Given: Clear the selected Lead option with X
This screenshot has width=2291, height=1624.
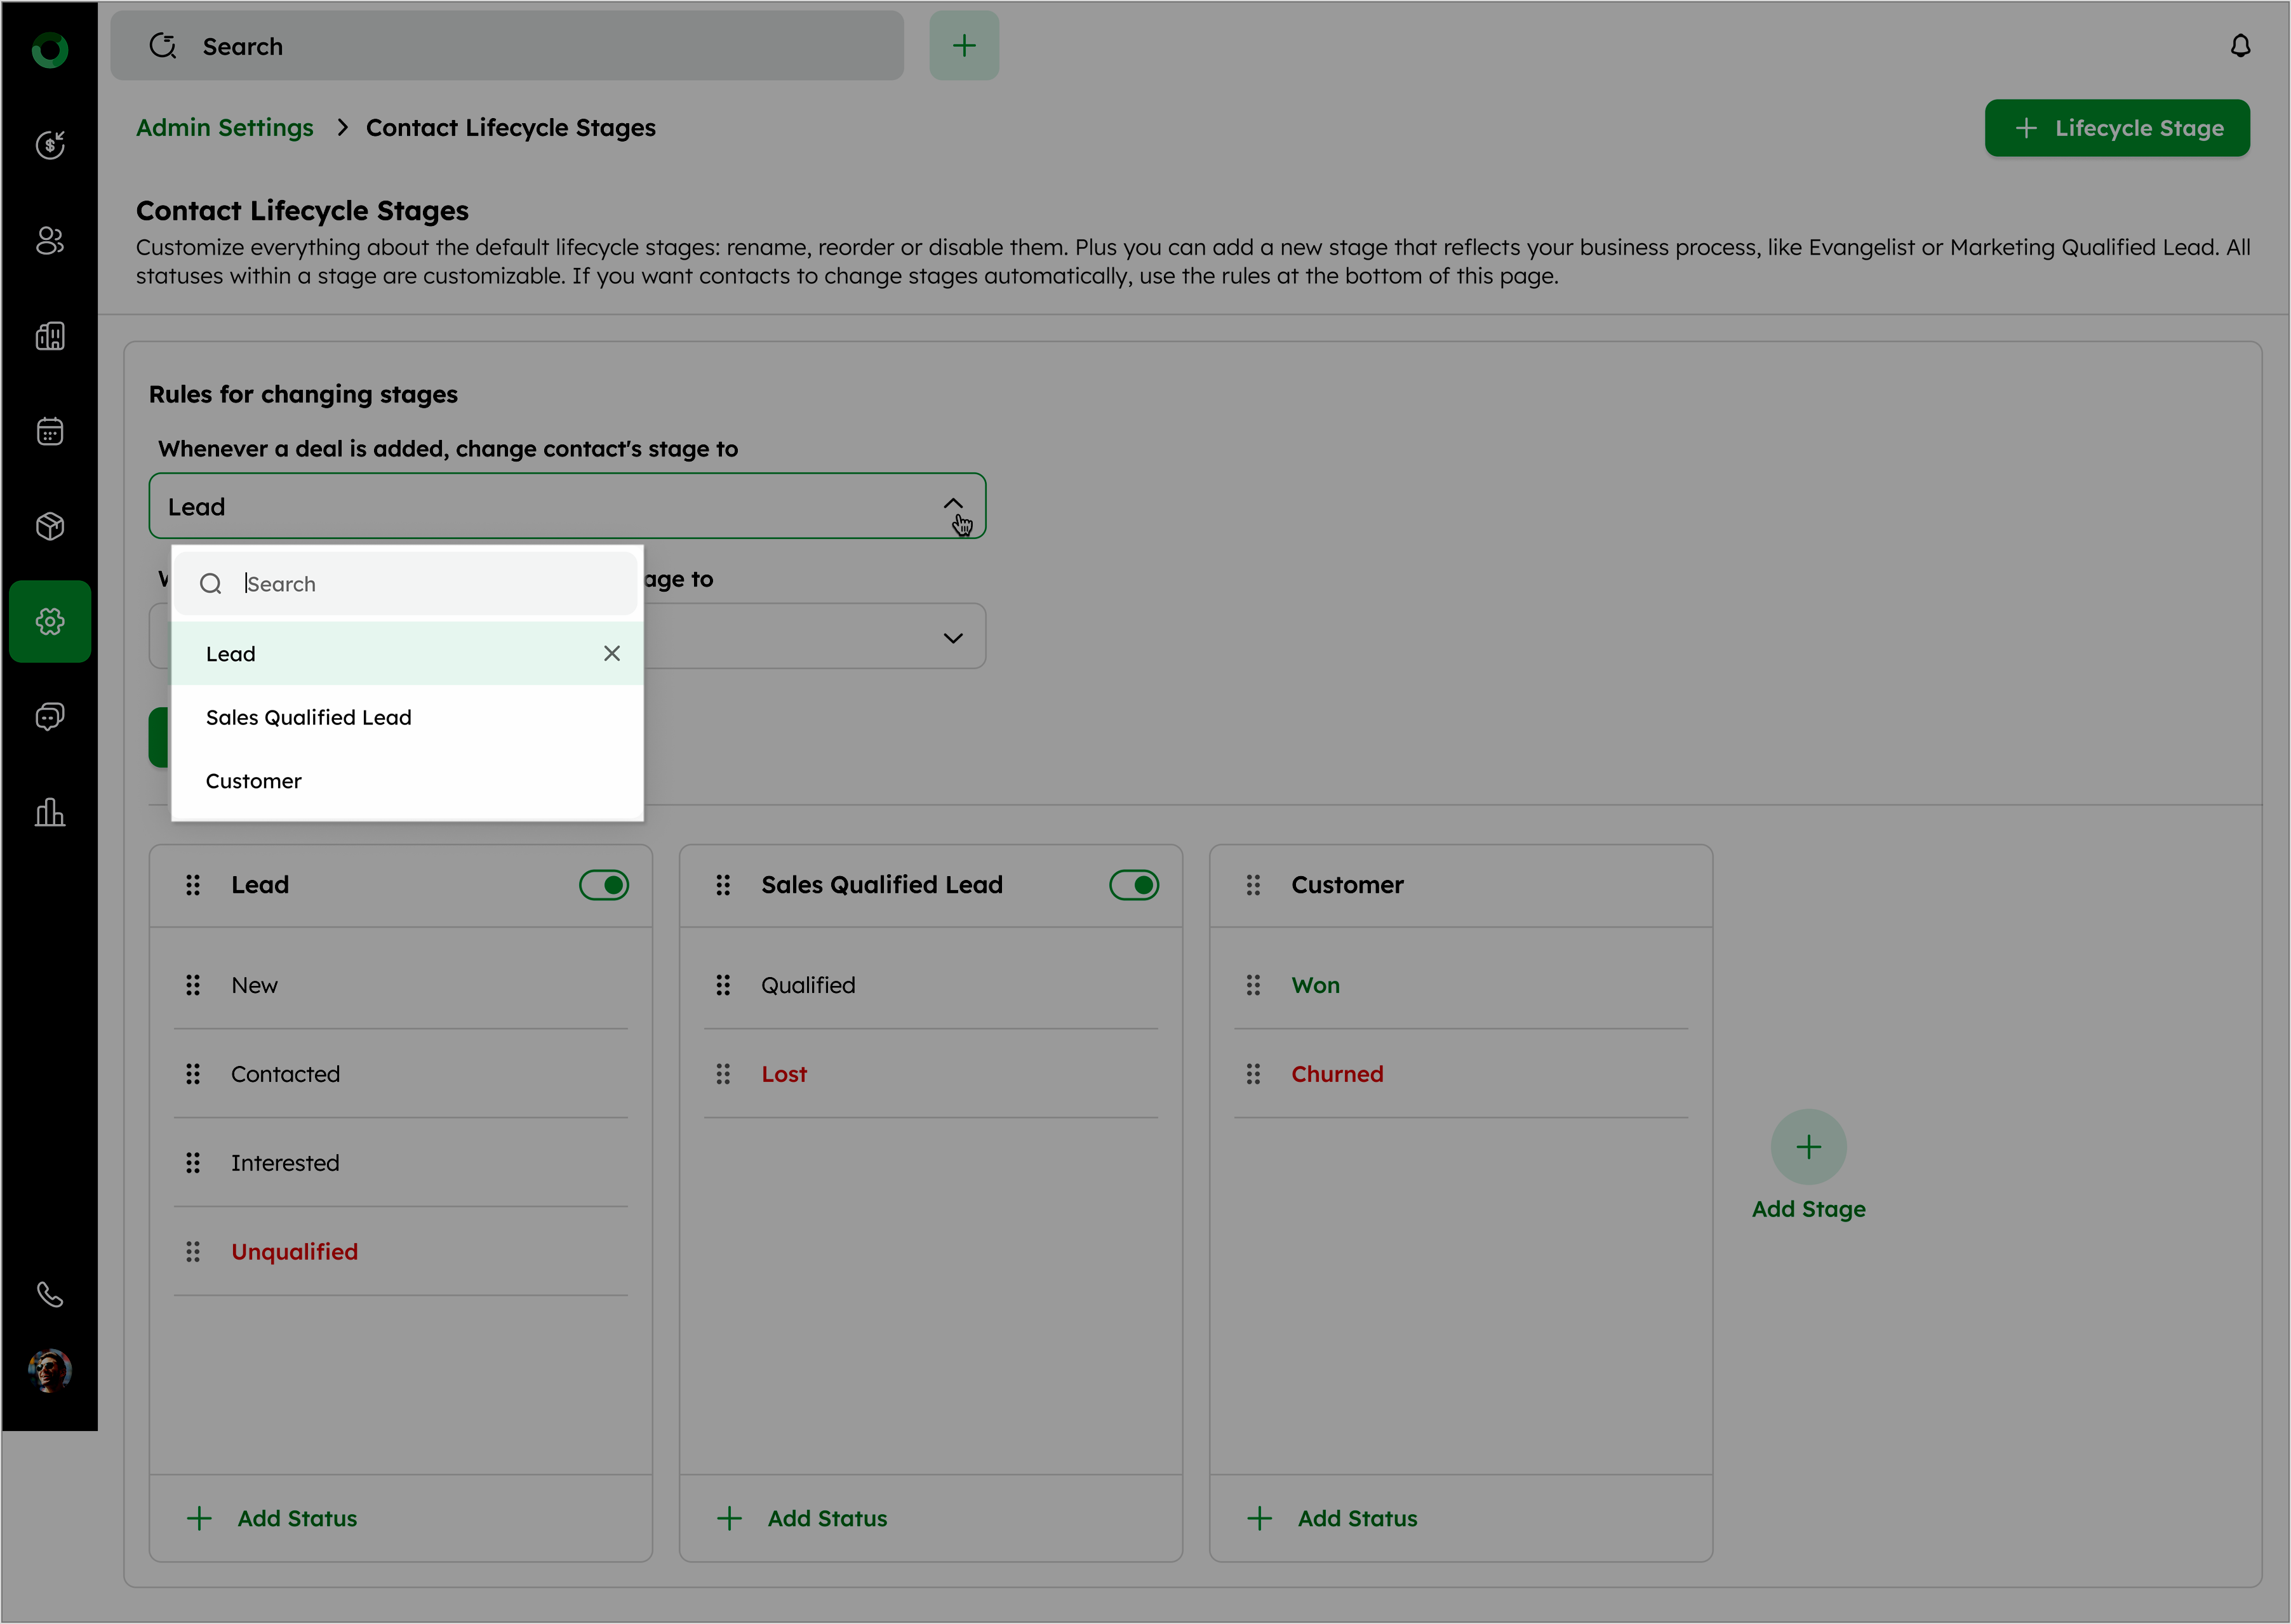Looking at the screenshot, I should pos(612,653).
